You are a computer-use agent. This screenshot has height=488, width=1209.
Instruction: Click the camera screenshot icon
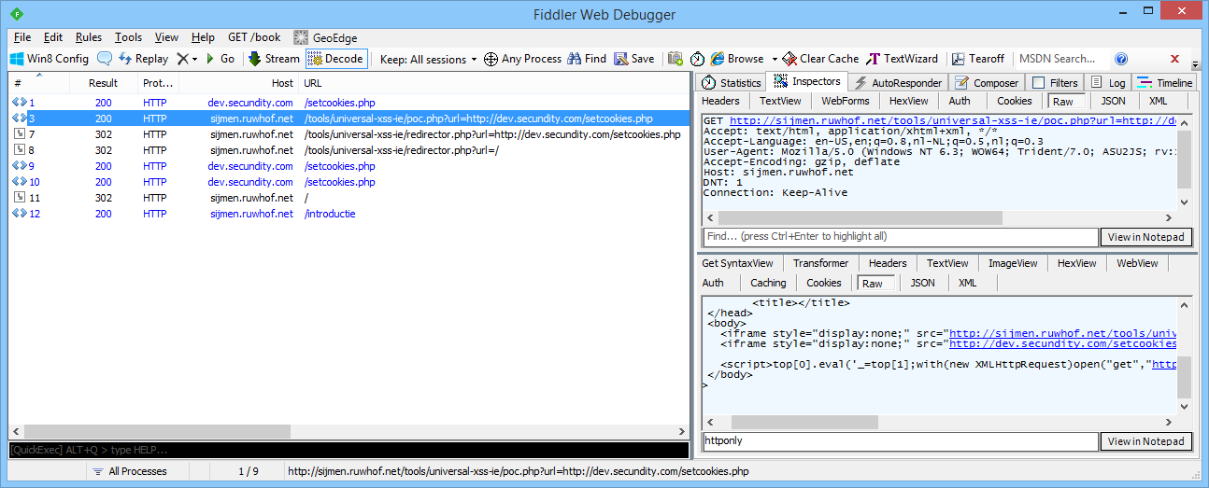click(x=675, y=59)
